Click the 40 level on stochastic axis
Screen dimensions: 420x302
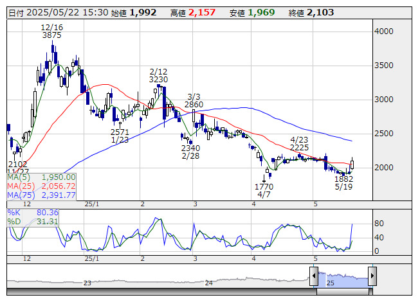coord(379,237)
